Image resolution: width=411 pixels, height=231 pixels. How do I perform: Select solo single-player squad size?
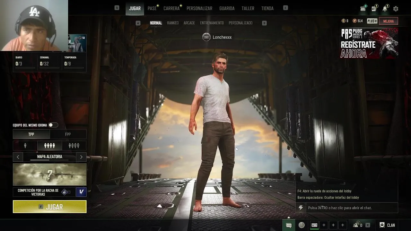25,146
